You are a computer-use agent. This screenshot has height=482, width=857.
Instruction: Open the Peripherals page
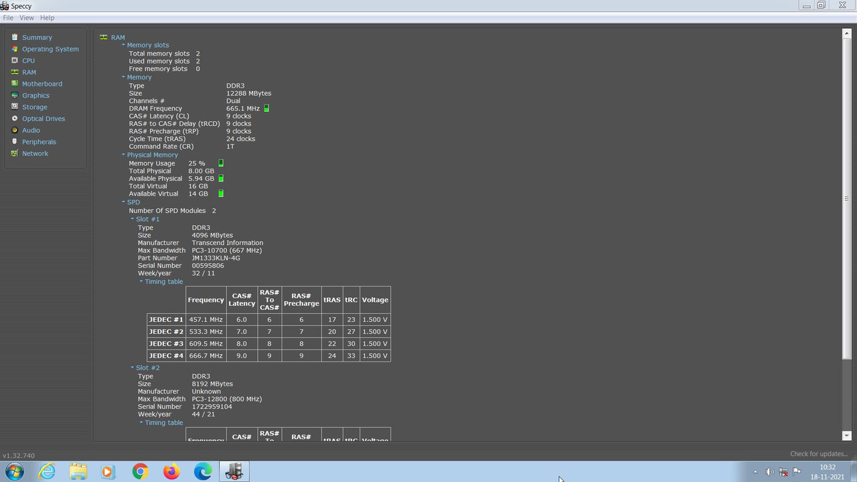(x=39, y=142)
